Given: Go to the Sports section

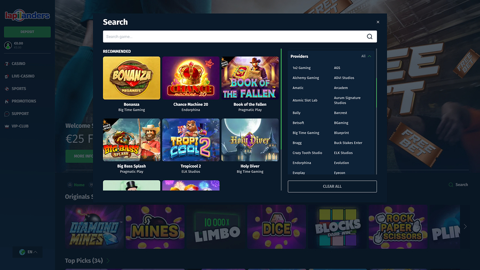Looking at the screenshot, I should click(19, 89).
